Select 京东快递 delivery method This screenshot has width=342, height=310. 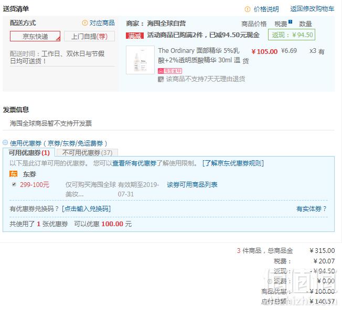coord(35,36)
